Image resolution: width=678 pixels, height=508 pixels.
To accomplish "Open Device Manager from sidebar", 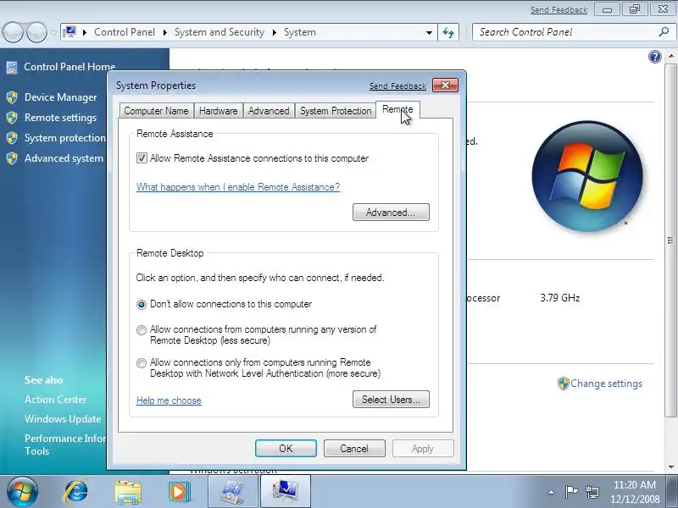I will [60, 97].
